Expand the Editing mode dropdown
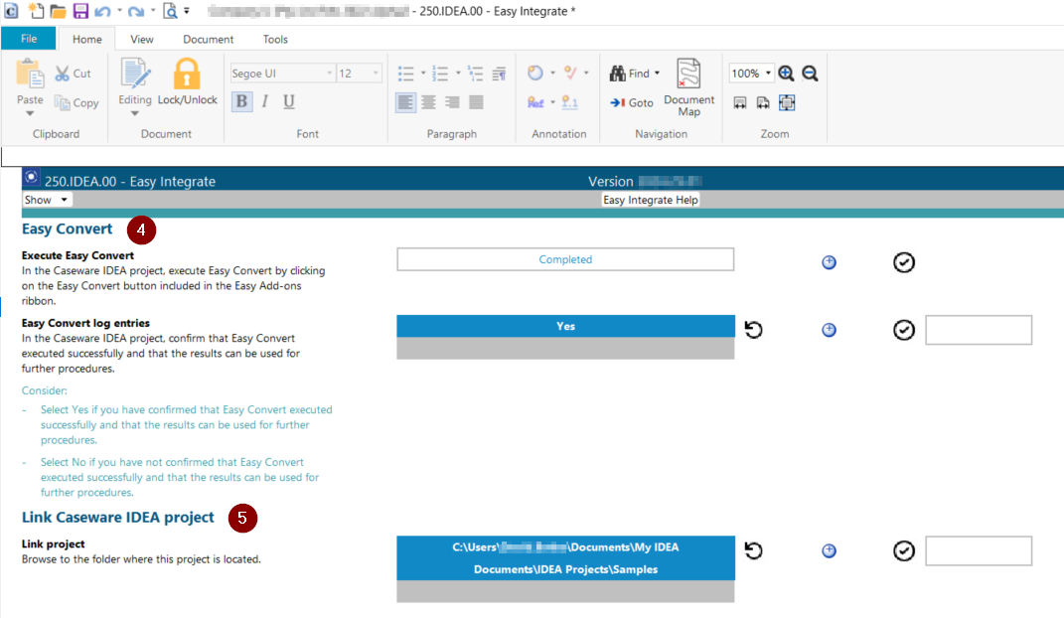 tap(135, 112)
